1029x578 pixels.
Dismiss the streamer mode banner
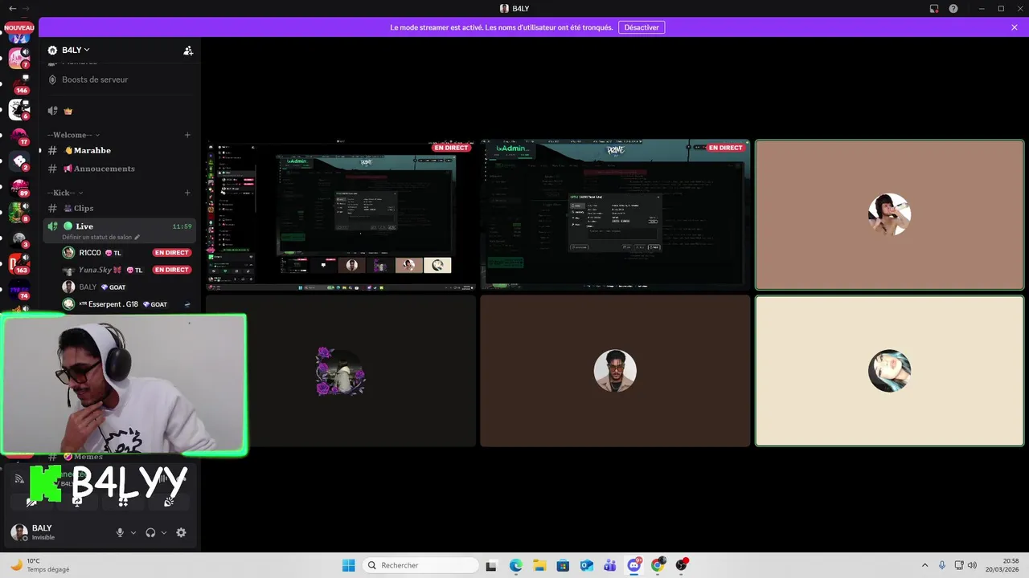1015,27
